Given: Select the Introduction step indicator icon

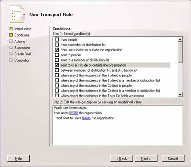Looking at the screenshot, I should pyautogui.click(x=11, y=29).
